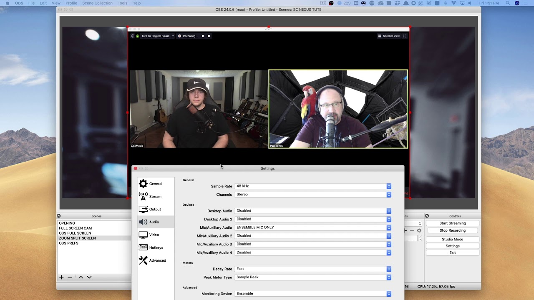Image resolution: width=534 pixels, height=300 pixels.
Task: Expand Zoom Original Sound options arrow
Action: click(x=173, y=36)
